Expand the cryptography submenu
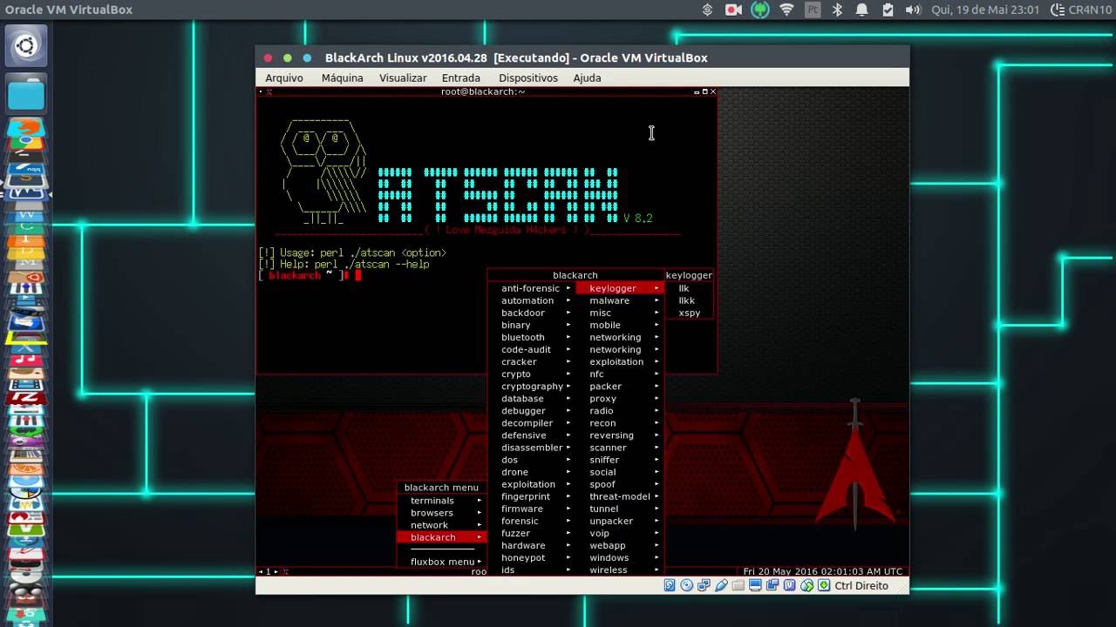The width and height of the screenshot is (1116, 627). (532, 386)
